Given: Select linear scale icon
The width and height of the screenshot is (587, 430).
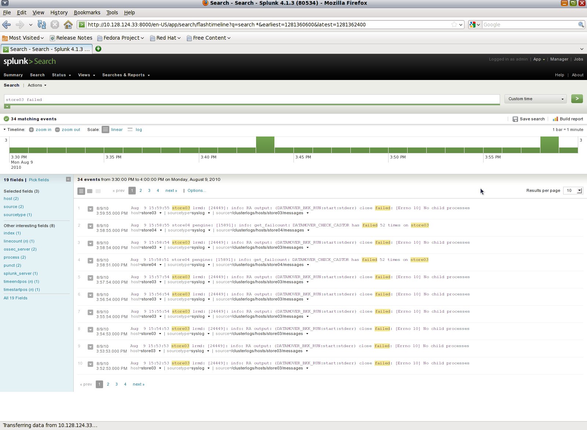Looking at the screenshot, I should (105, 130).
